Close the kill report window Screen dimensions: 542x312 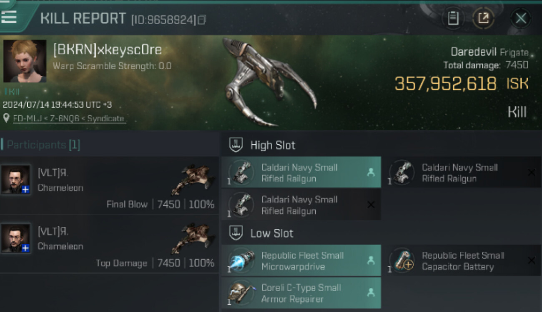521,18
